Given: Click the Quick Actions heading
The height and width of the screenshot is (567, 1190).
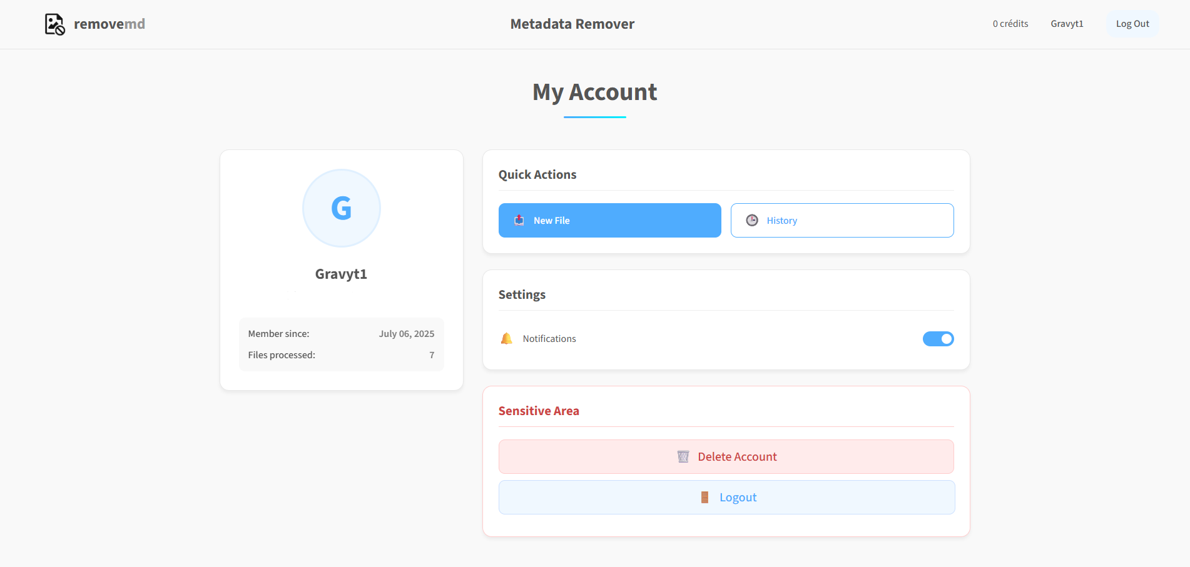Looking at the screenshot, I should 537,174.
